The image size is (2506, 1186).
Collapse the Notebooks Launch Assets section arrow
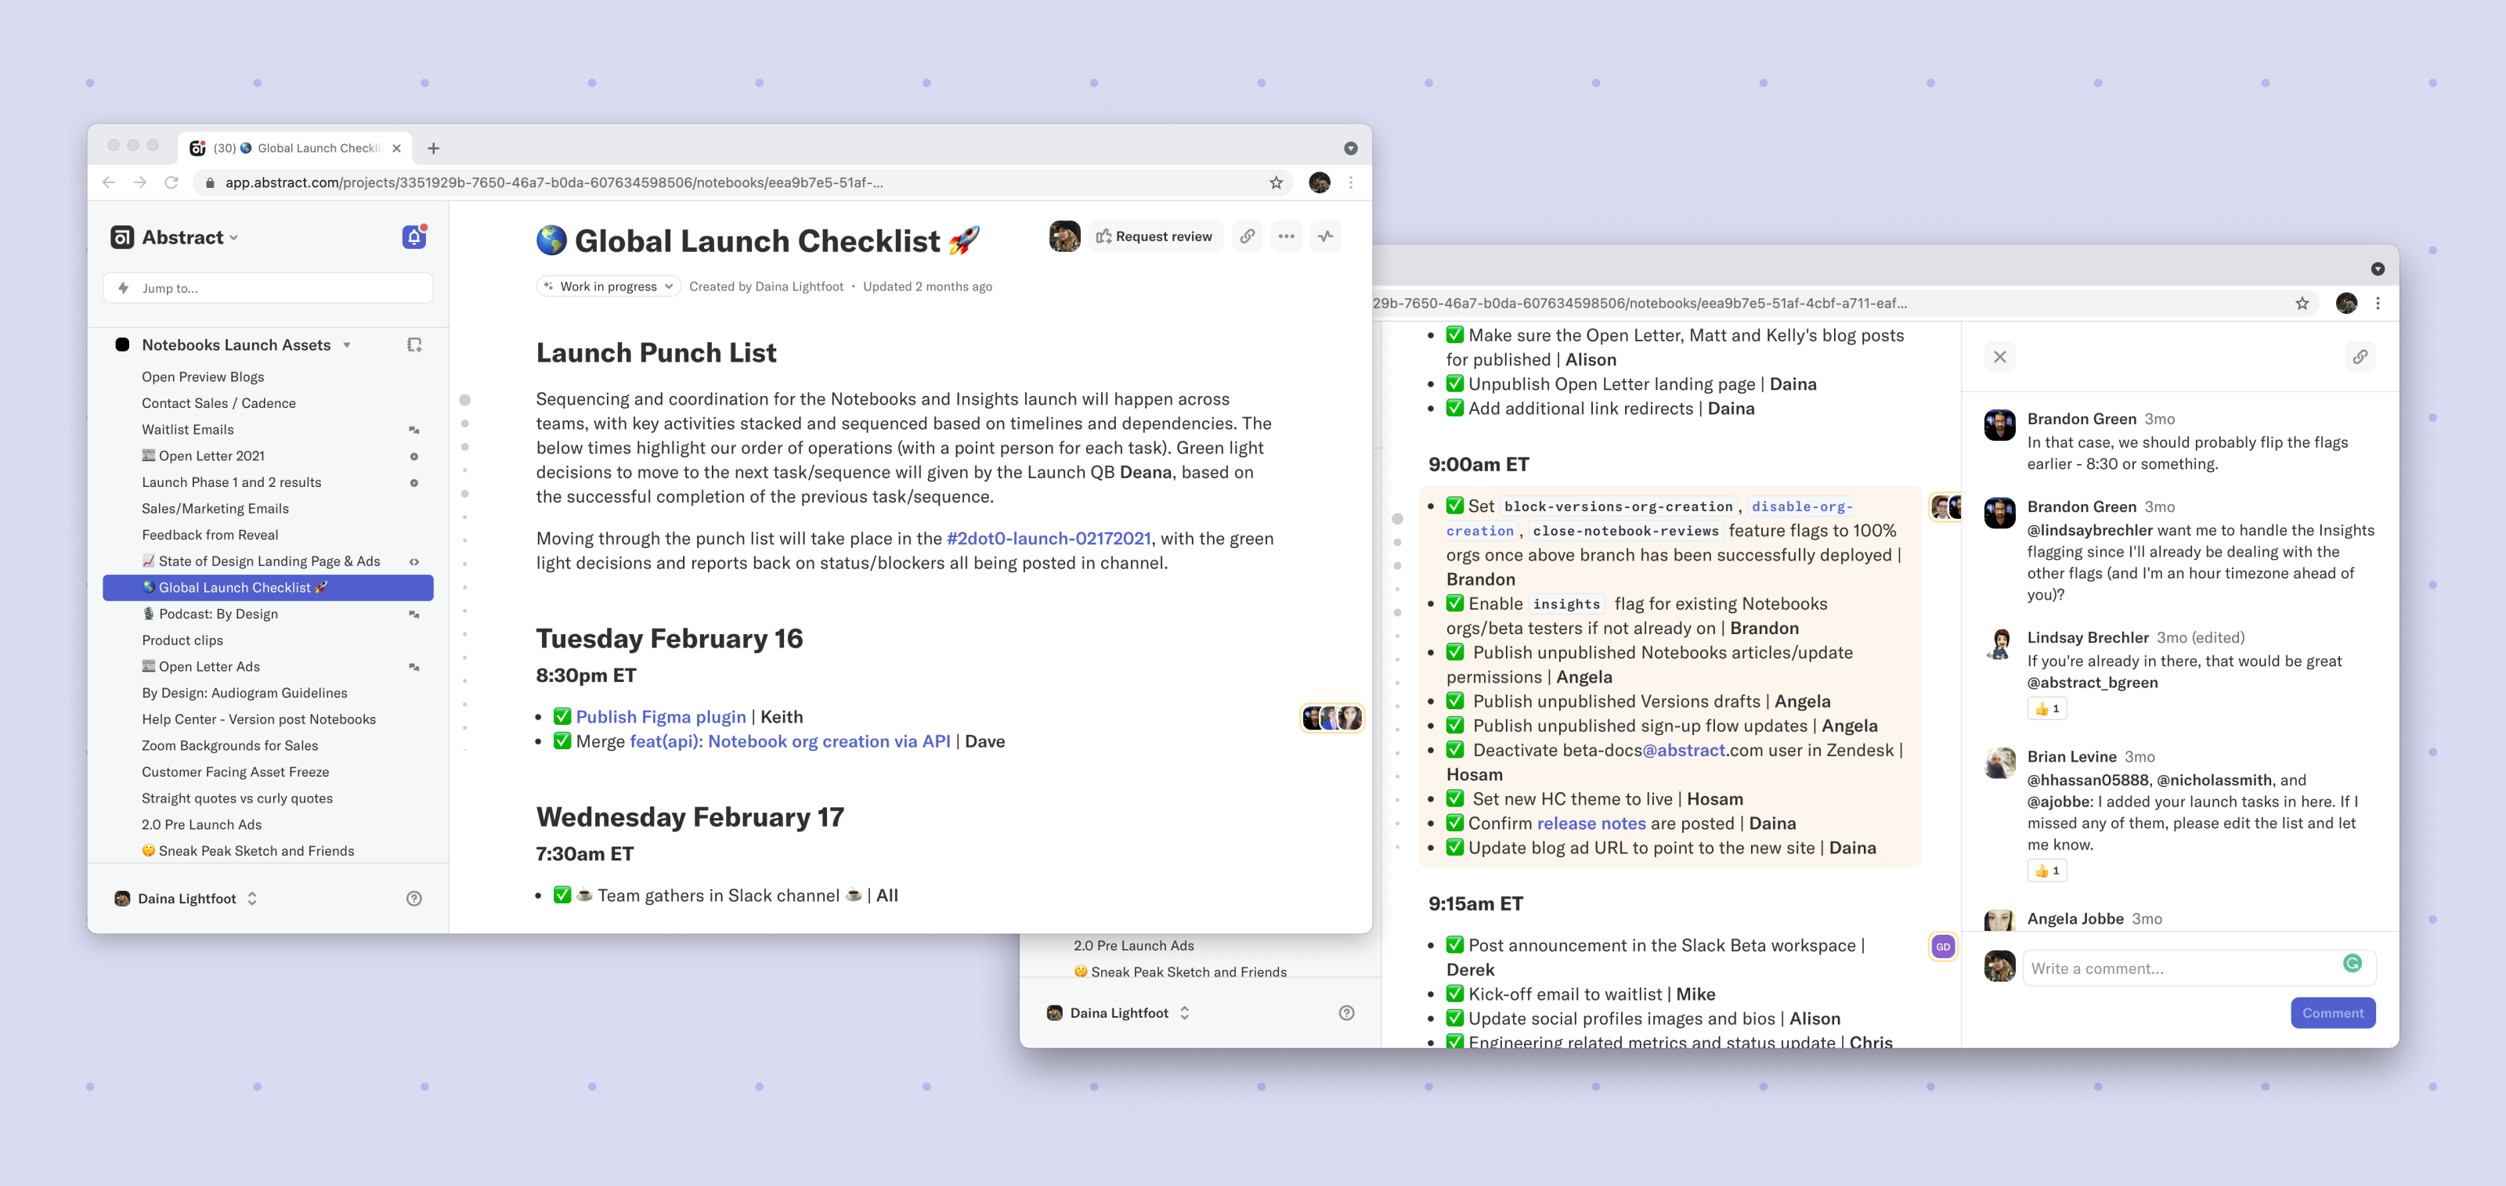point(346,345)
